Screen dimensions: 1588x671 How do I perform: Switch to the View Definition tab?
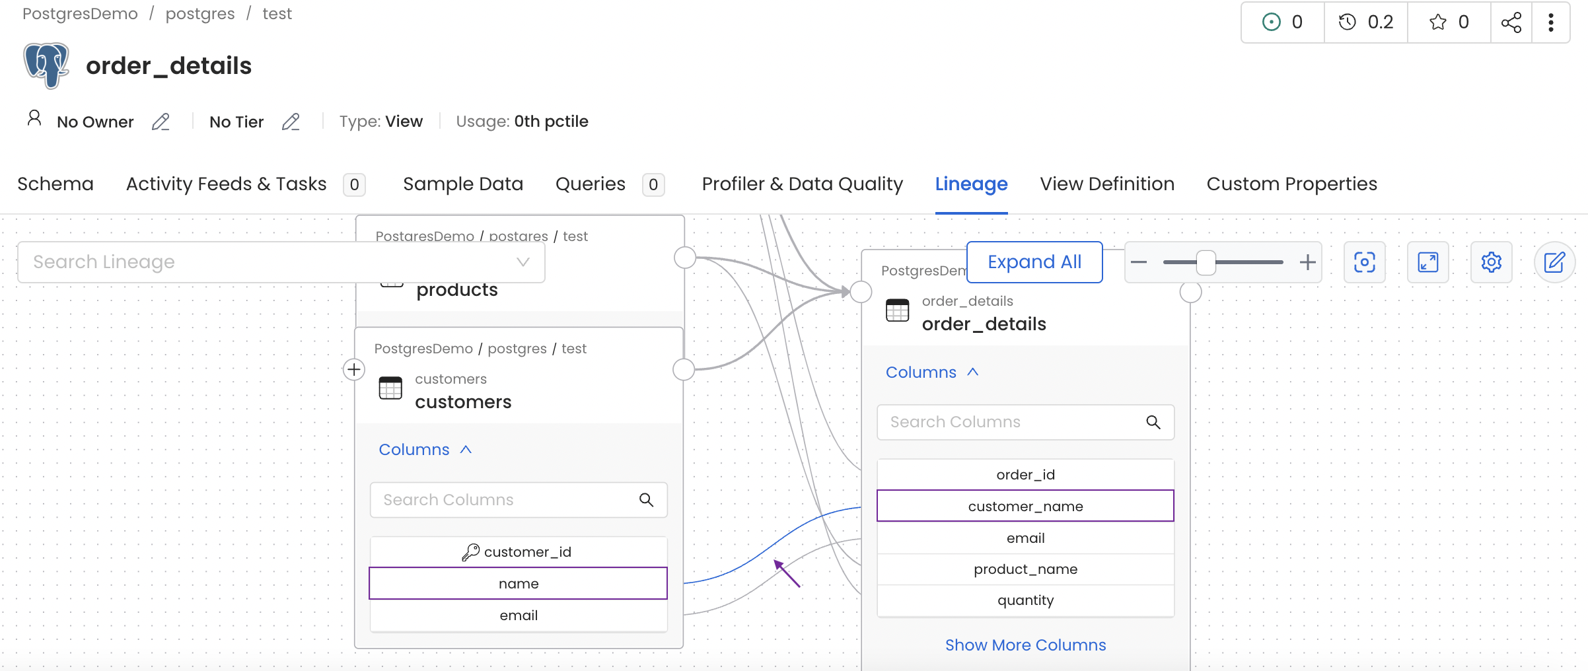[1106, 184]
